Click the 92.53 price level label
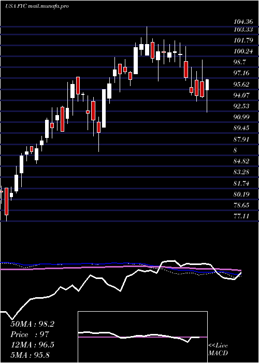Screen dimensions: 259x363 [242, 106]
